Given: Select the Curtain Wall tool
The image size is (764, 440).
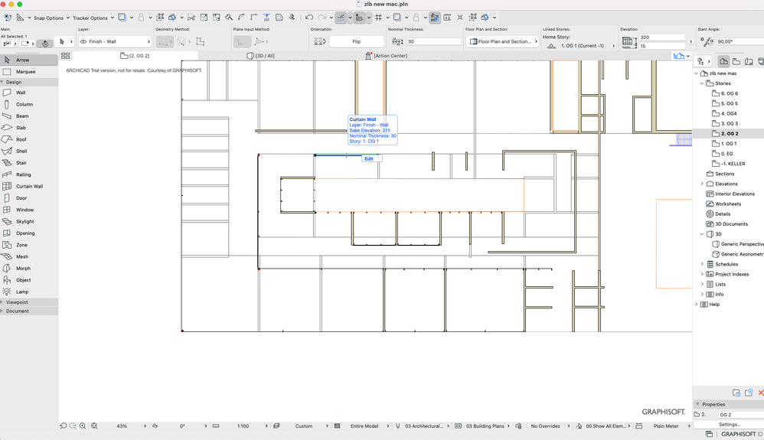Looking at the screenshot, I should [x=29, y=186].
